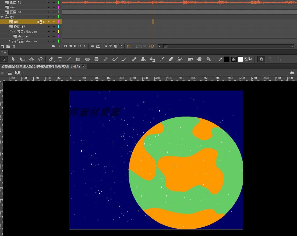The image size is (297, 236).
Task: Toggle Edit Multiple Frames
Action: click(115, 46)
